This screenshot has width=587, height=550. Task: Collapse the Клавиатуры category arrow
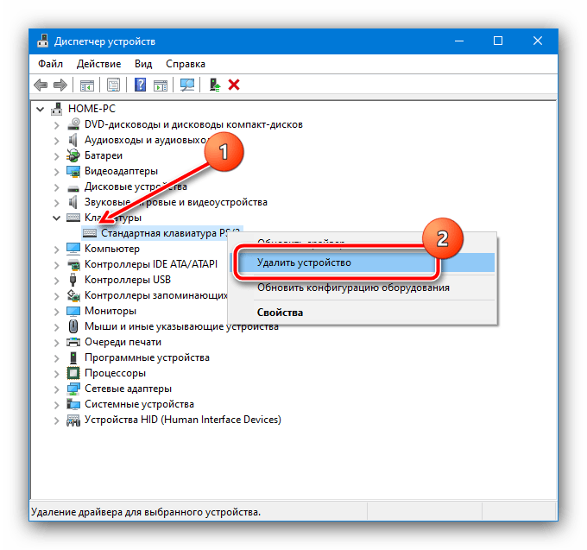(x=56, y=218)
